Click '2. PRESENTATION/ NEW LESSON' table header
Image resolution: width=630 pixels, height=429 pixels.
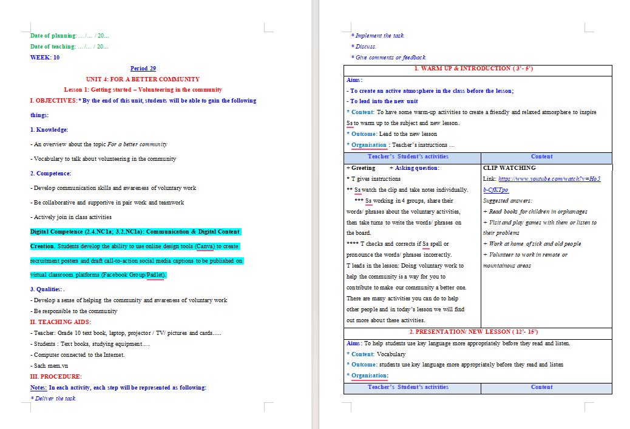click(x=473, y=332)
